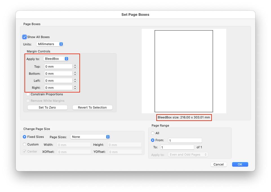Viewport: 271px width, 192px height.
Task: Check the Remove White Margins option
Action: tap(28, 101)
